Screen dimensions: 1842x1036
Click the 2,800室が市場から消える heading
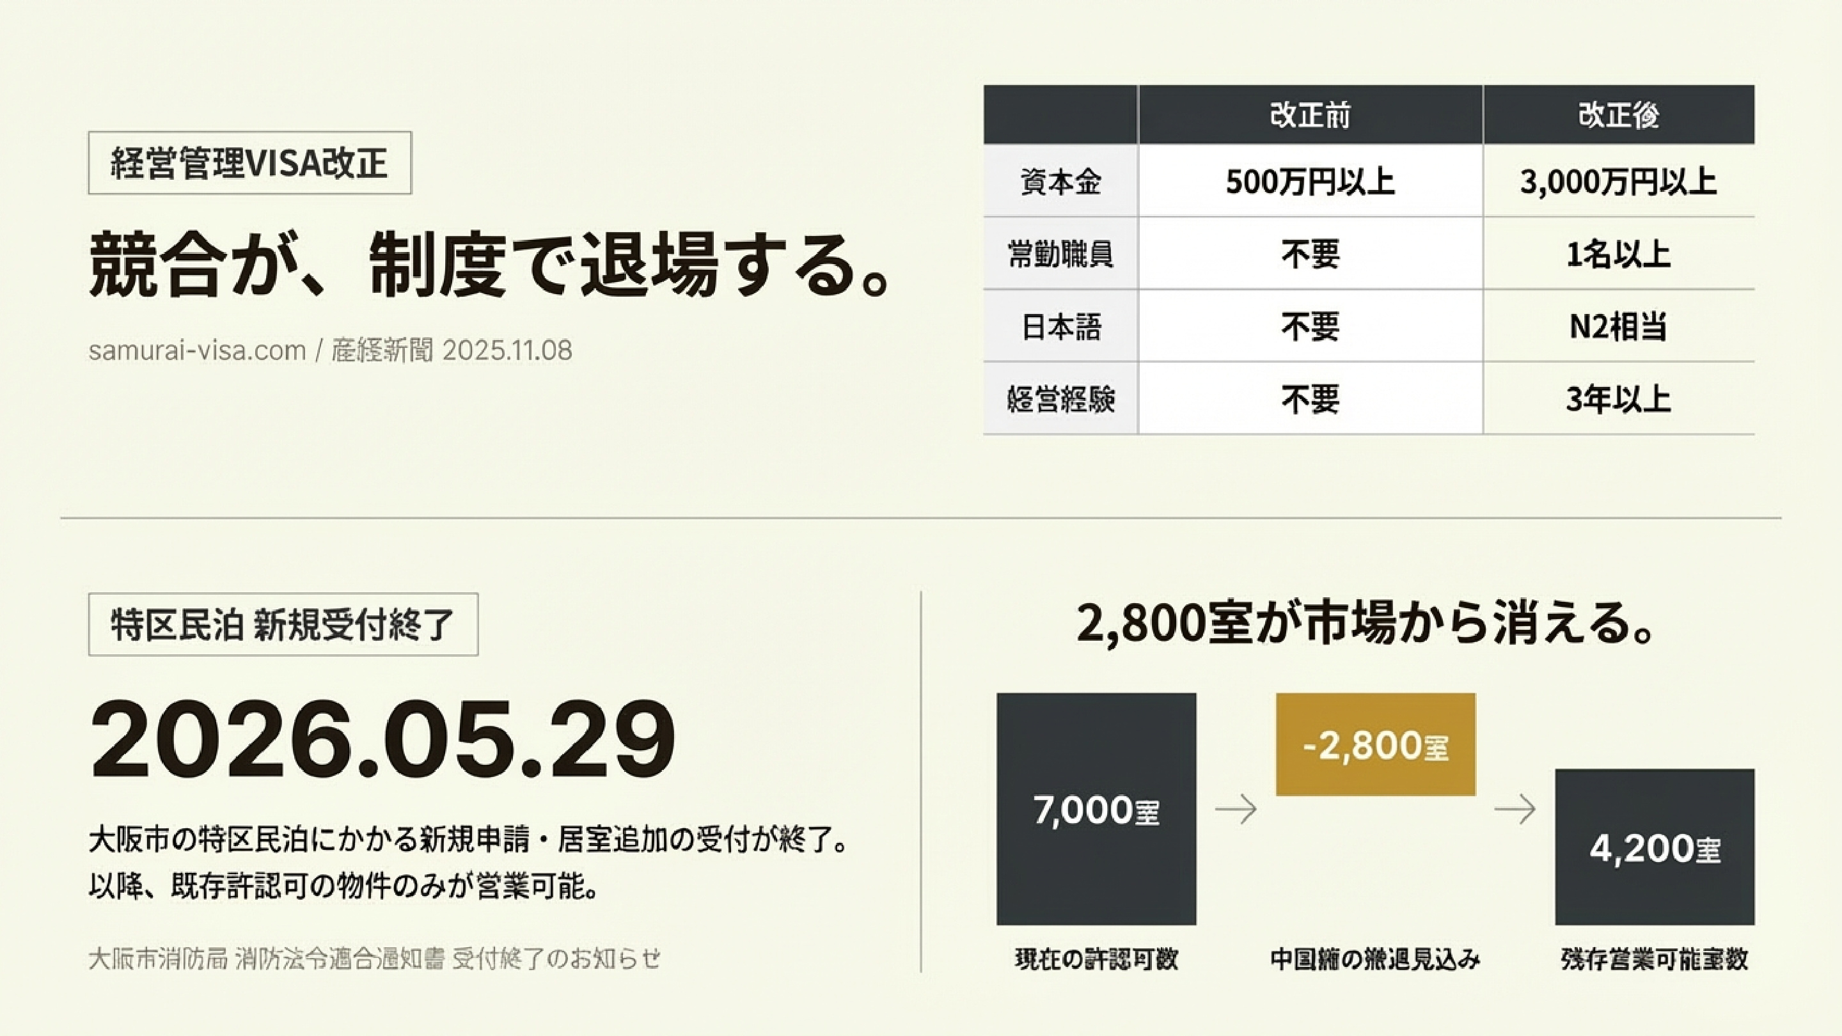pos(1366,624)
